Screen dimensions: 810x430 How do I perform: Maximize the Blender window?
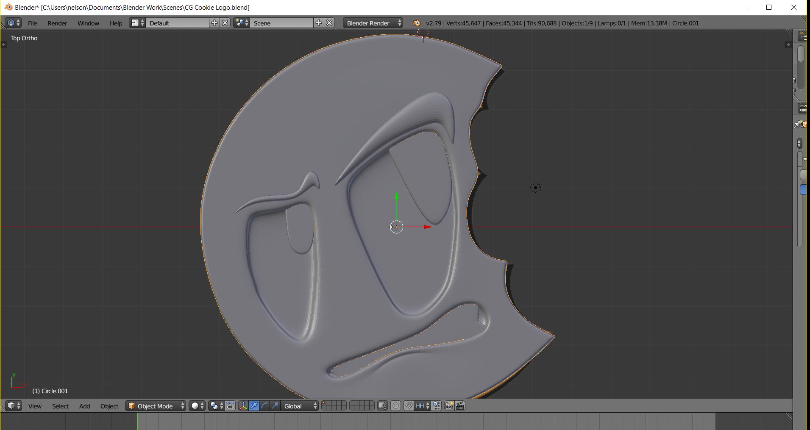point(769,7)
